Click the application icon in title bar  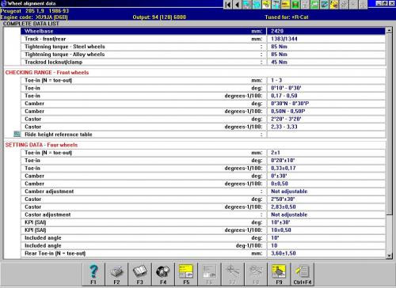click(3, 3)
